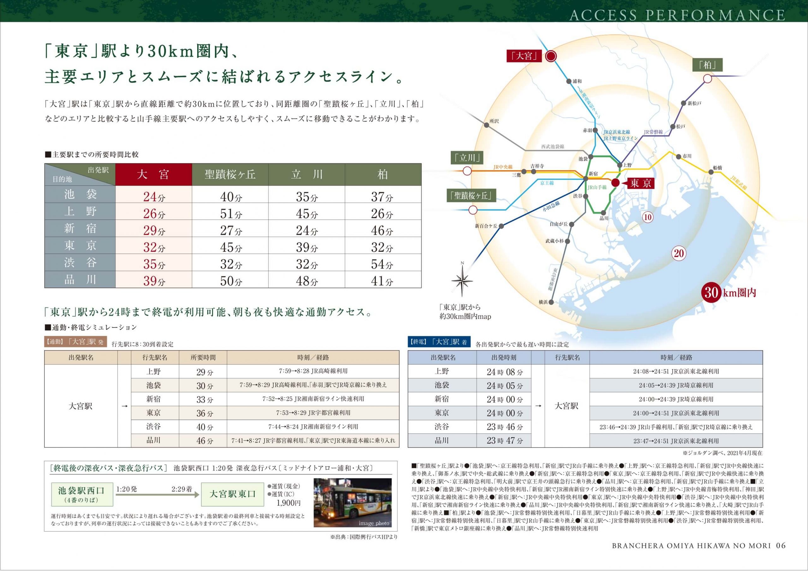Image resolution: width=808 pixels, height=571 pixels.
Task: Click the JR総武線 line label on the map
Action: tap(738, 183)
